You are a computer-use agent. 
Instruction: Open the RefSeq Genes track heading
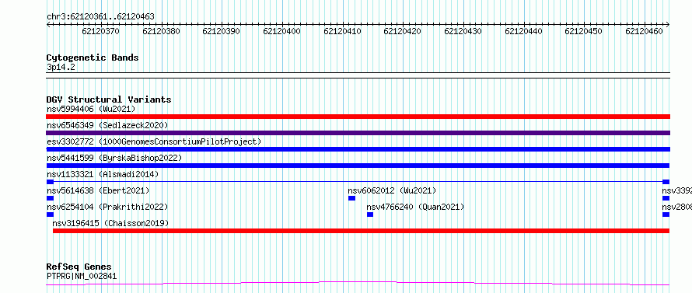[x=79, y=267]
